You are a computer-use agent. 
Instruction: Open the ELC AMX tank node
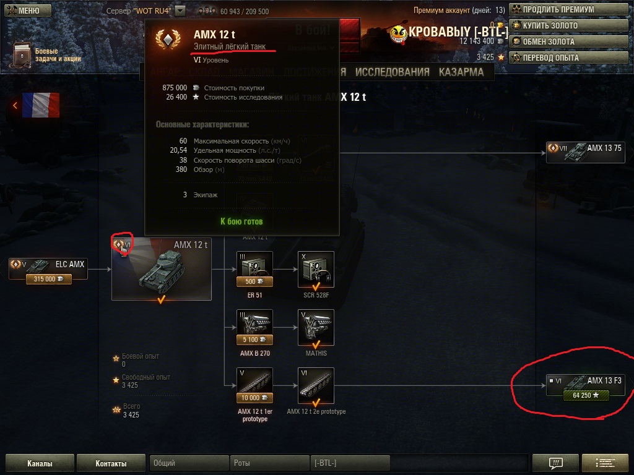[x=48, y=269]
